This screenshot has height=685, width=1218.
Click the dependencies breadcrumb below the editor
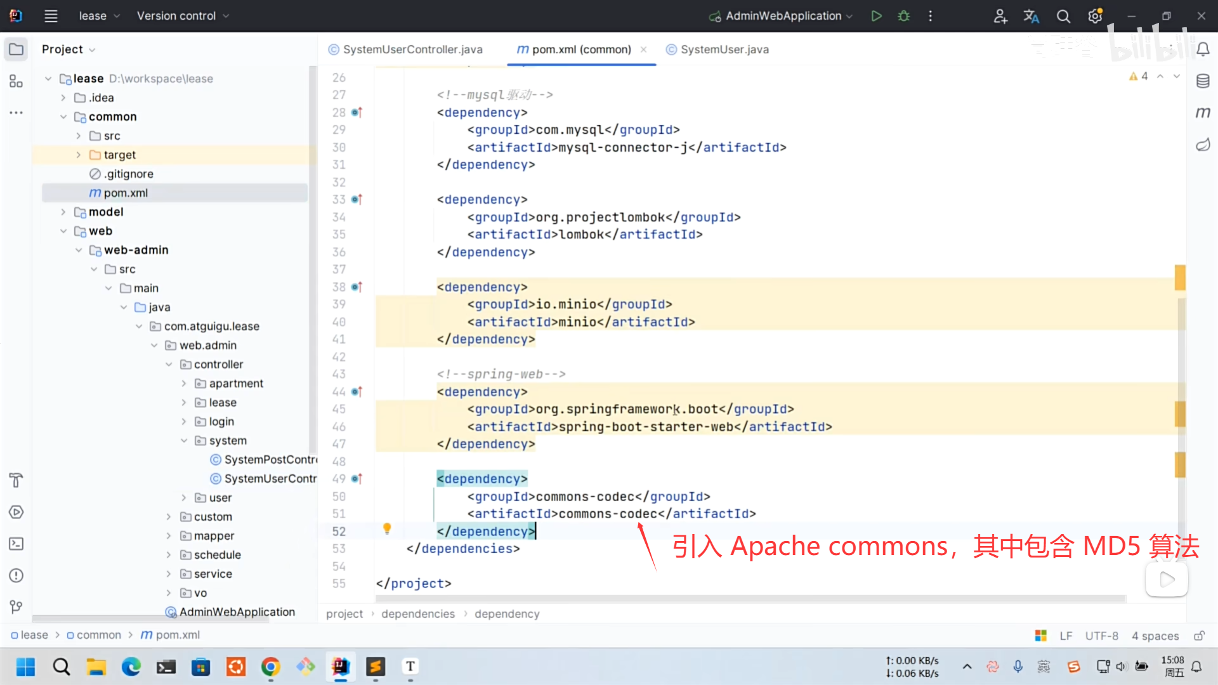418,614
